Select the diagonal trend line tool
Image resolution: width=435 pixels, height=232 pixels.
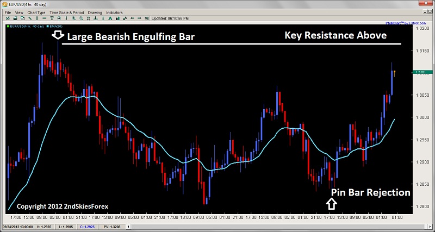click(30, 18)
